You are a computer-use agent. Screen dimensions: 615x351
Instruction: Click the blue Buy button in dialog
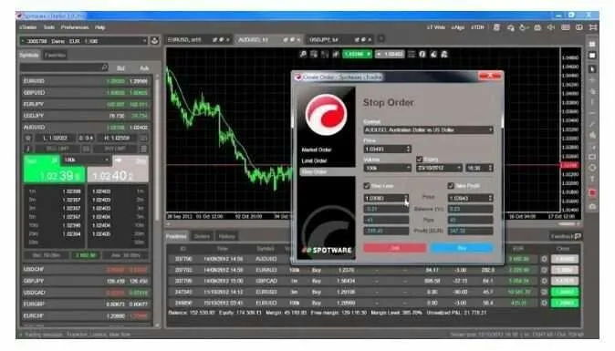[x=462, y=248]
